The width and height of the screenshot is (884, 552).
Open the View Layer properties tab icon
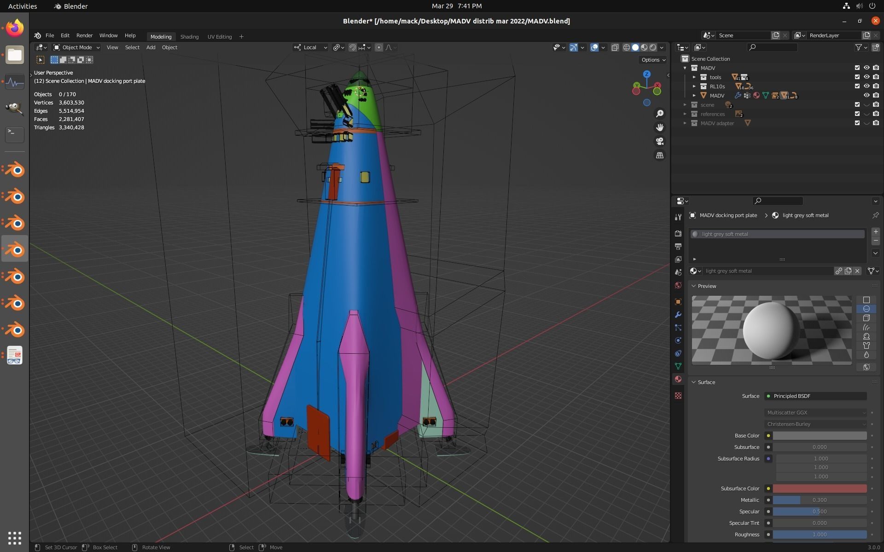(678, 259)
